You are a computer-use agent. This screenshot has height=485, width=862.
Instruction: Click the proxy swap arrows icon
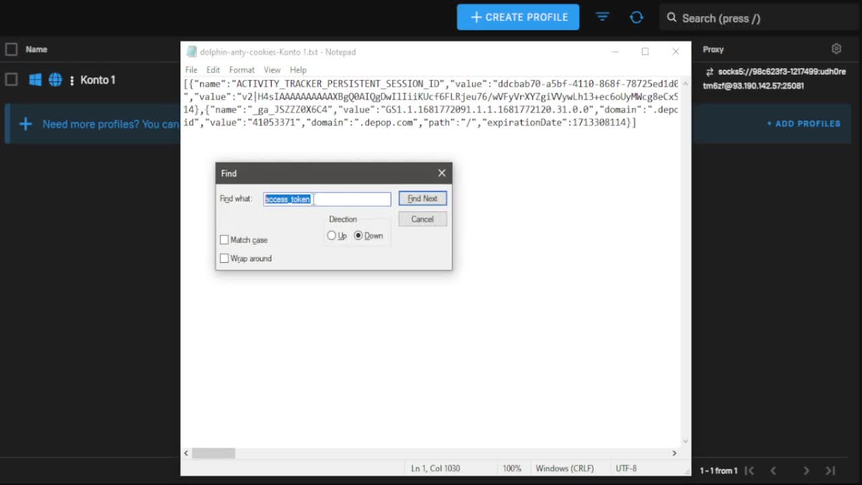(x=709, y=72)
